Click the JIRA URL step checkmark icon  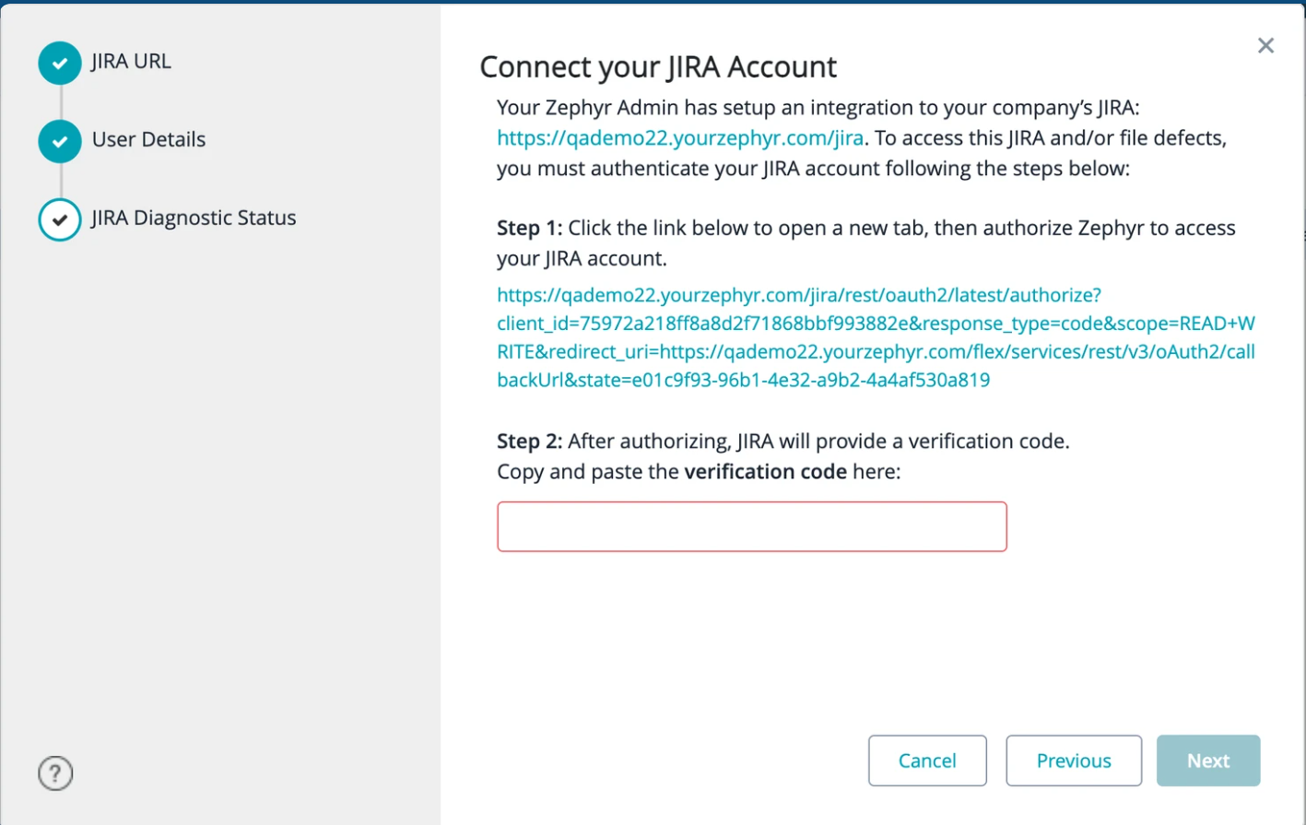click(x=60, y=63)
